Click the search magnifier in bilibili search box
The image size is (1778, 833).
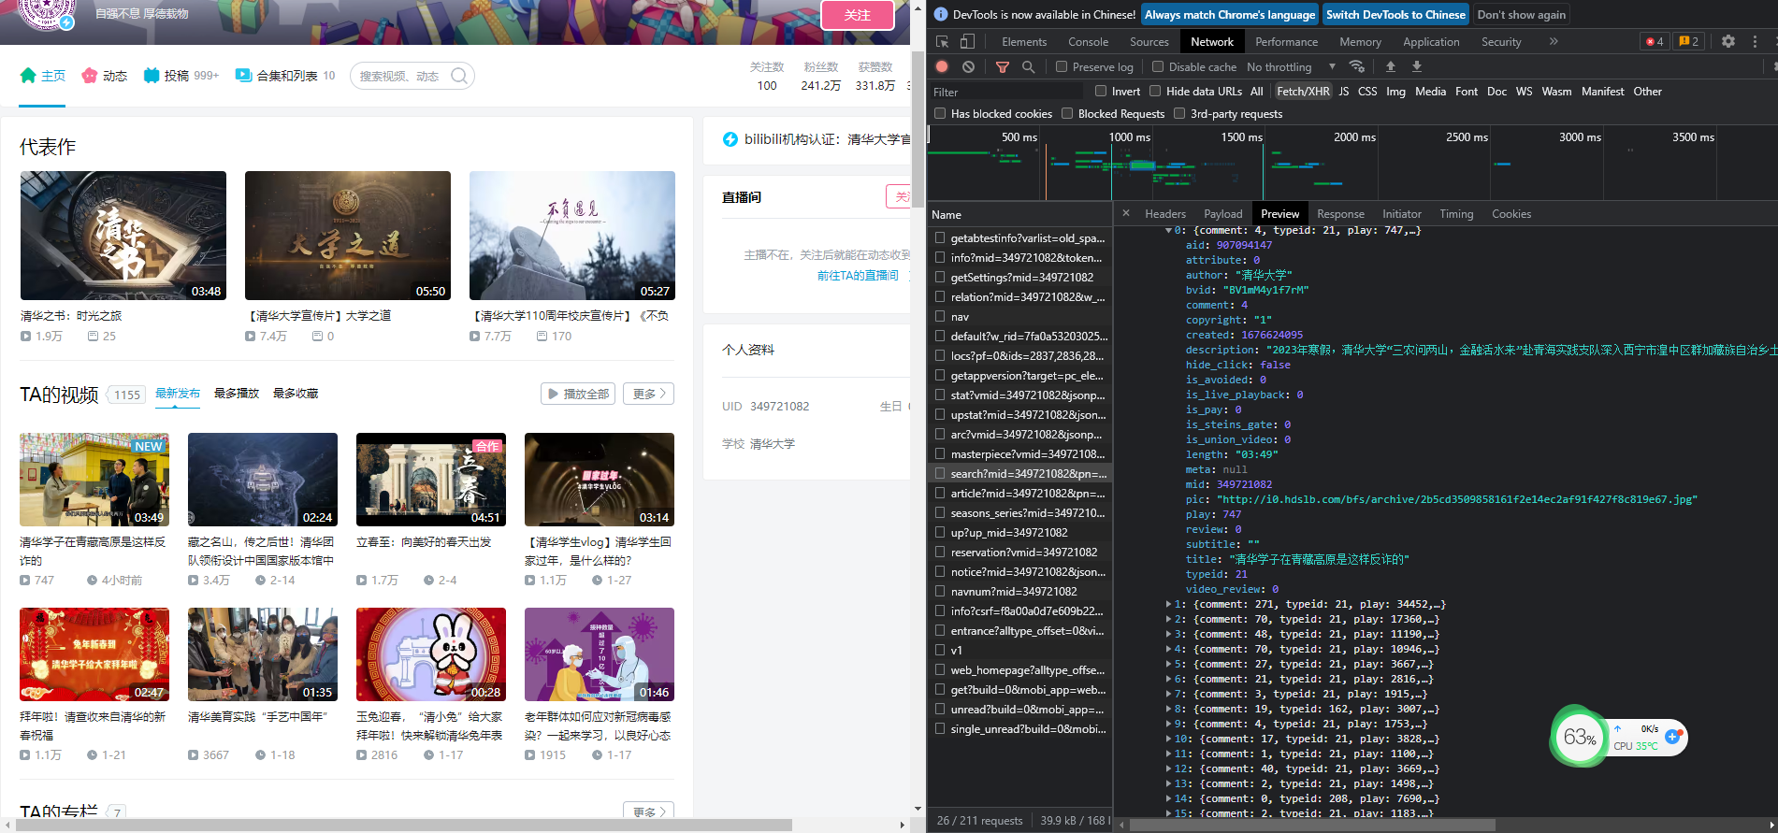pyautogui.click(x=459, y=76)
